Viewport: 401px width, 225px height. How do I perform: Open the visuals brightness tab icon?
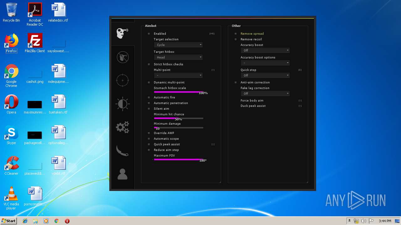coord(122,104)
